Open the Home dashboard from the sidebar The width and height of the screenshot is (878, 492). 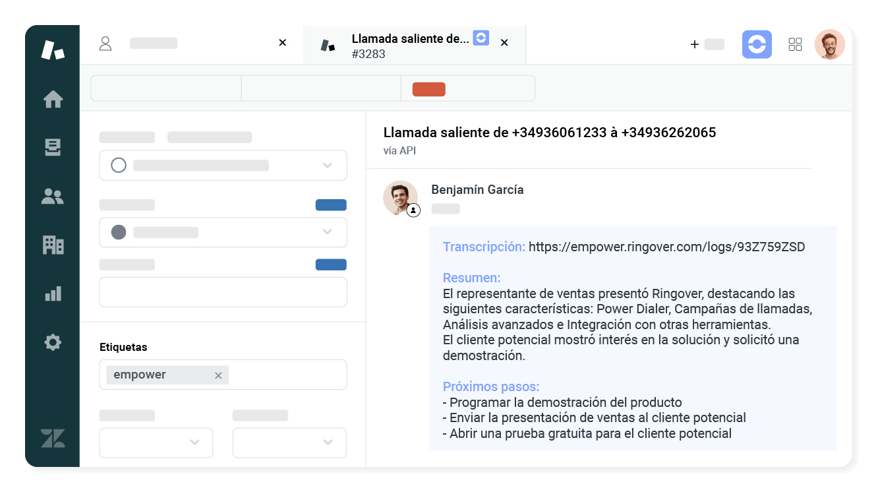(x=53, y=99)
